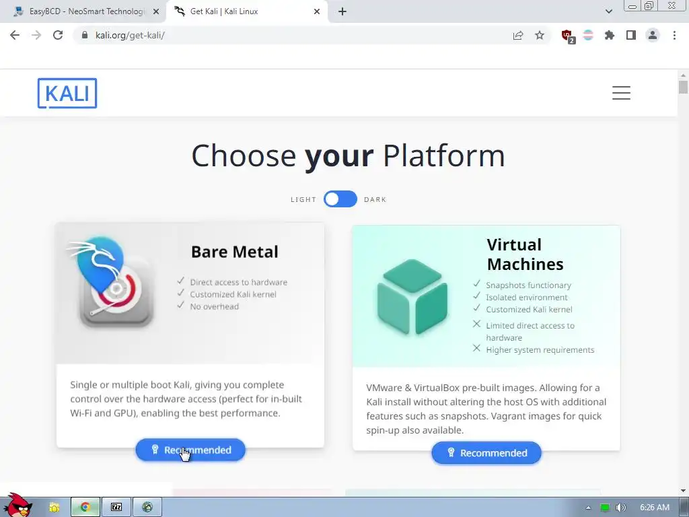Go back to the previous page
This screenshot has height=517, width=689.
click(x=15, y=35)
